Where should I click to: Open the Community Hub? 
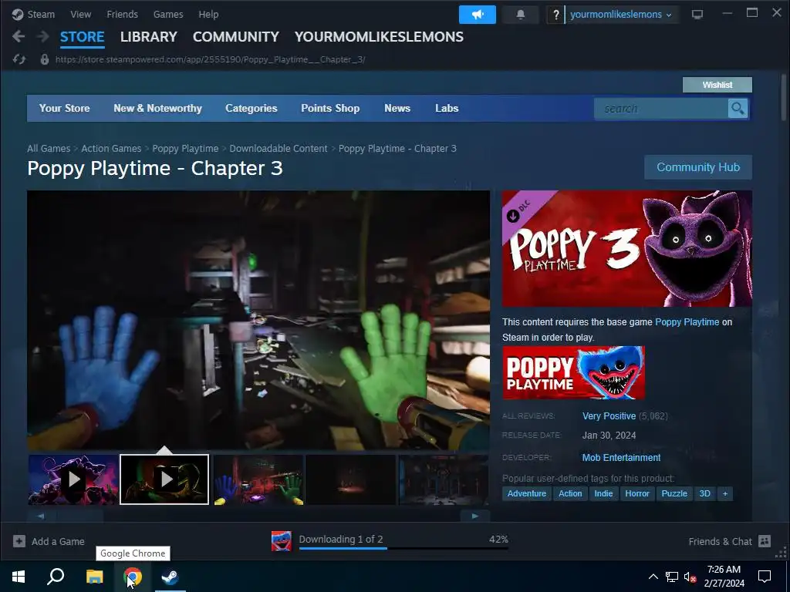pos(697,167)
